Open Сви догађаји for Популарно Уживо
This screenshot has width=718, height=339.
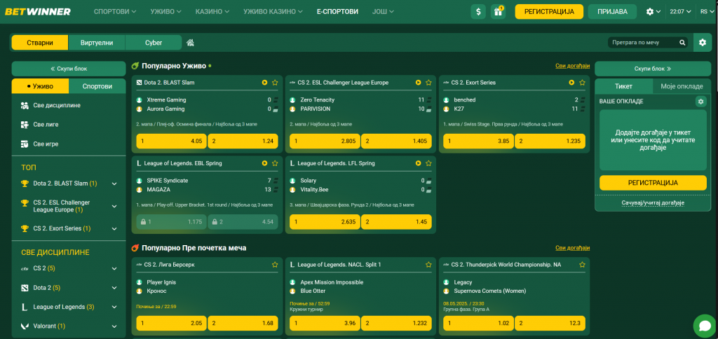(572, 66)
